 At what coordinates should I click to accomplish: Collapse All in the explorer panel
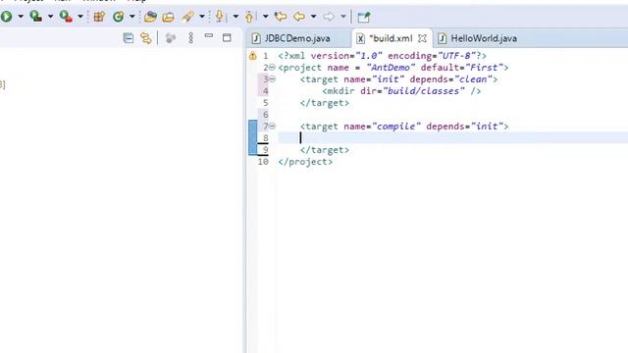pos(129,38)
